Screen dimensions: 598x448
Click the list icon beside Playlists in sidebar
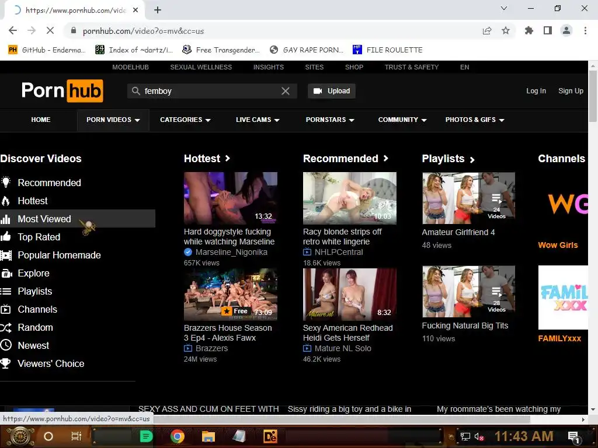coord(6,292)
